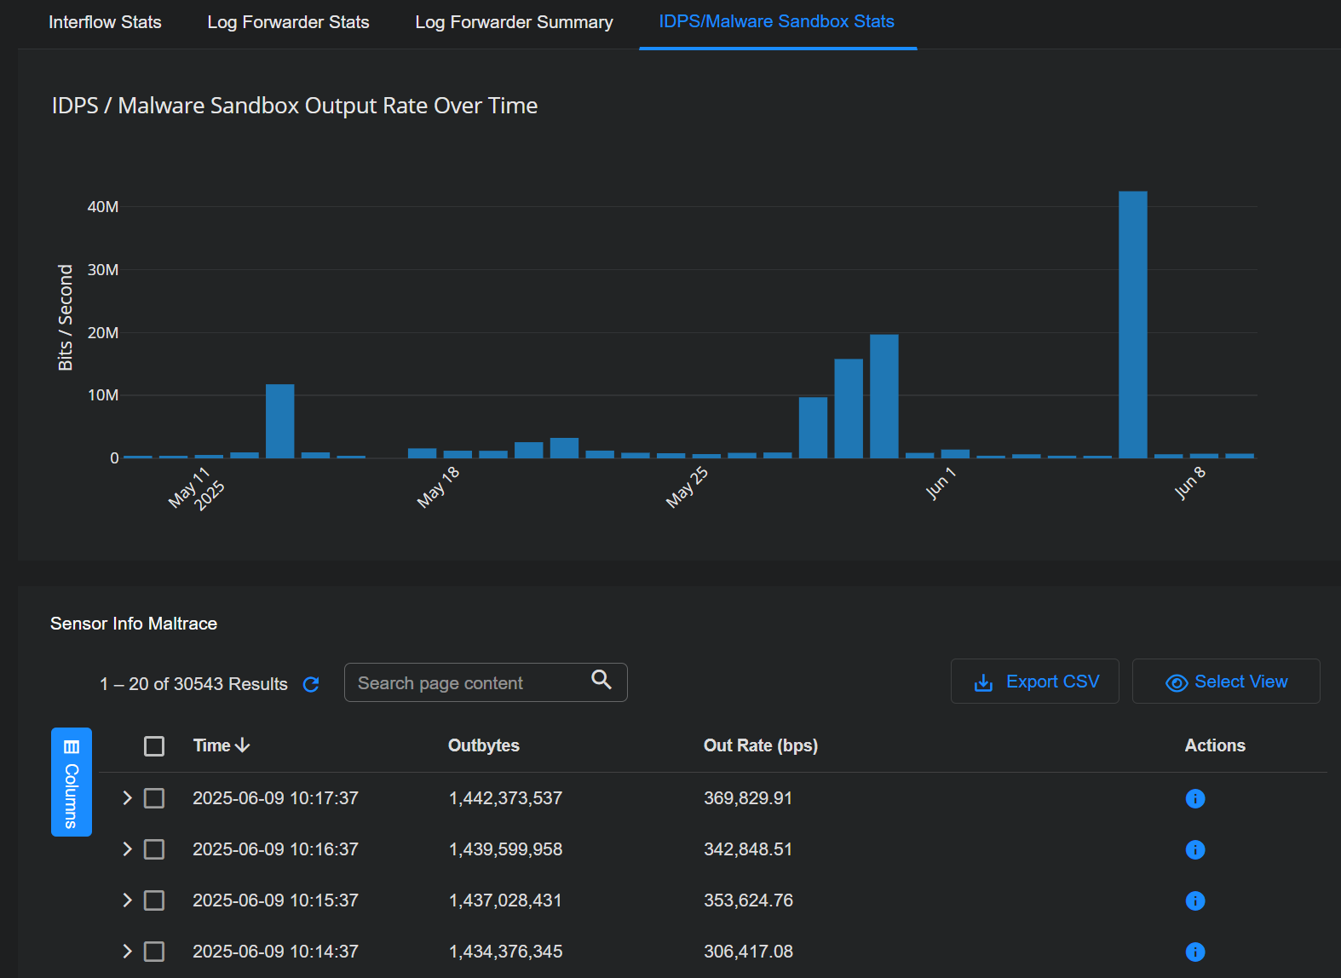Check the 2025-06-09 10:15:37 row checkbox
The height and width of the screenshot is (978, 1341).
(154, 900)
